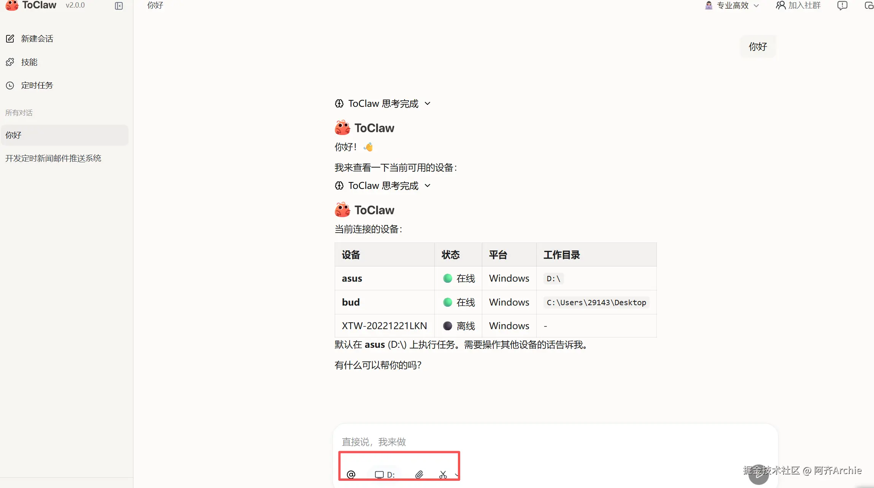
Task: Click the @ mention icon
Action: (x=351, y=474)
